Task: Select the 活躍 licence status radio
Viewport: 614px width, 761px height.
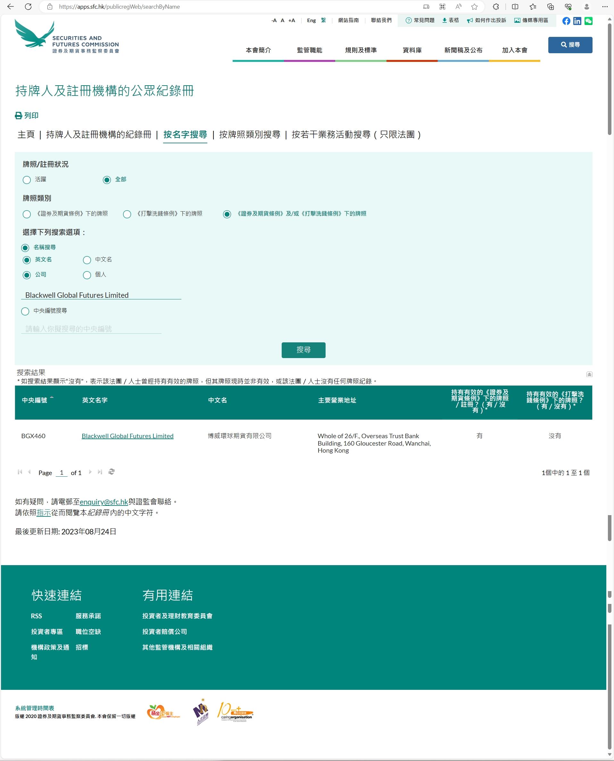Action: tap(27, 180)
